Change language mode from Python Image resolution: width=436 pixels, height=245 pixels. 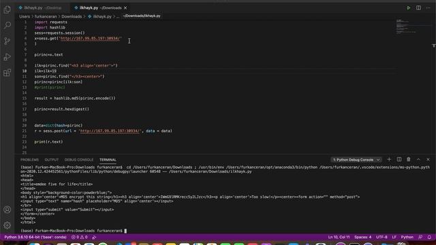(x=407, y=237)
